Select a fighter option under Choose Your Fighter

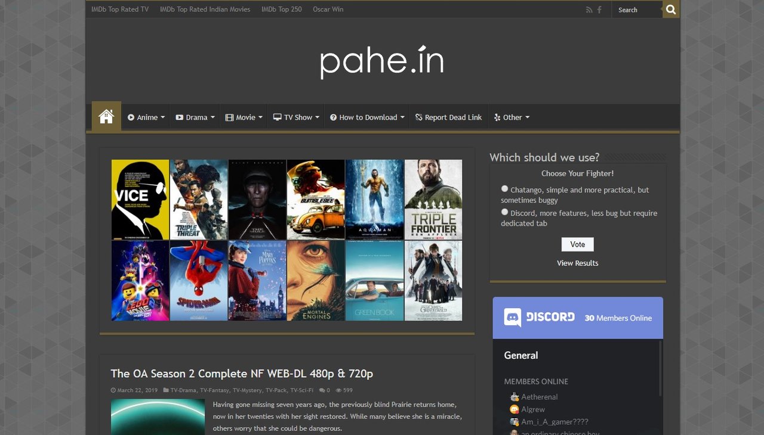504,188
